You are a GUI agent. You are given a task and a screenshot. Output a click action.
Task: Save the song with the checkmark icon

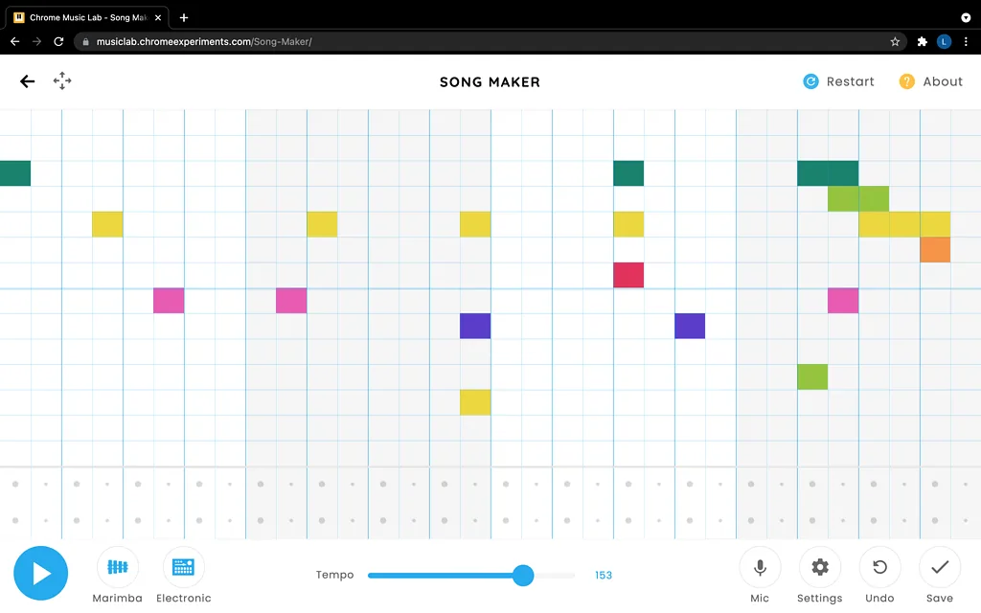tap(940, 567)
